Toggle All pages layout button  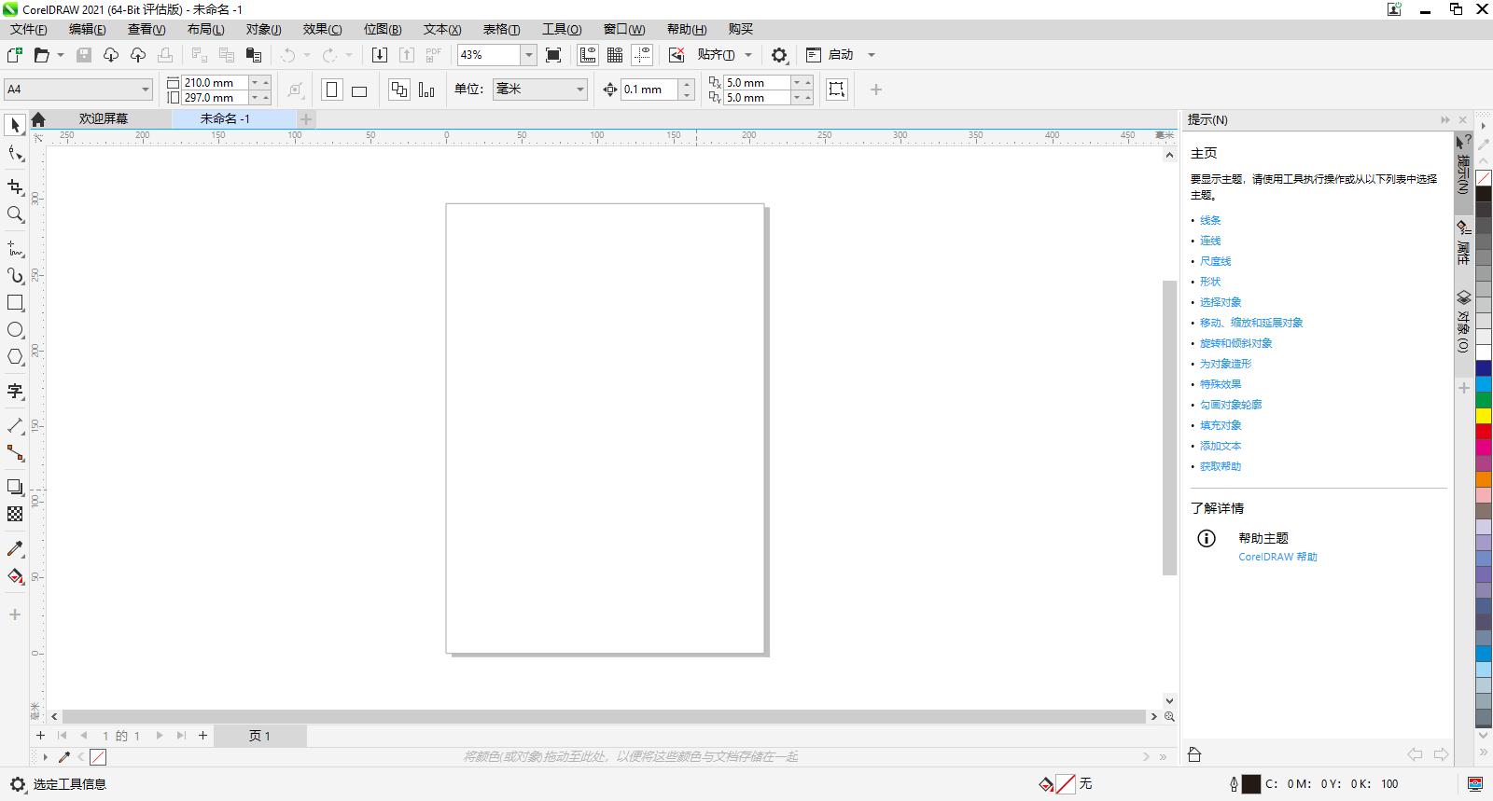(399, 90)
